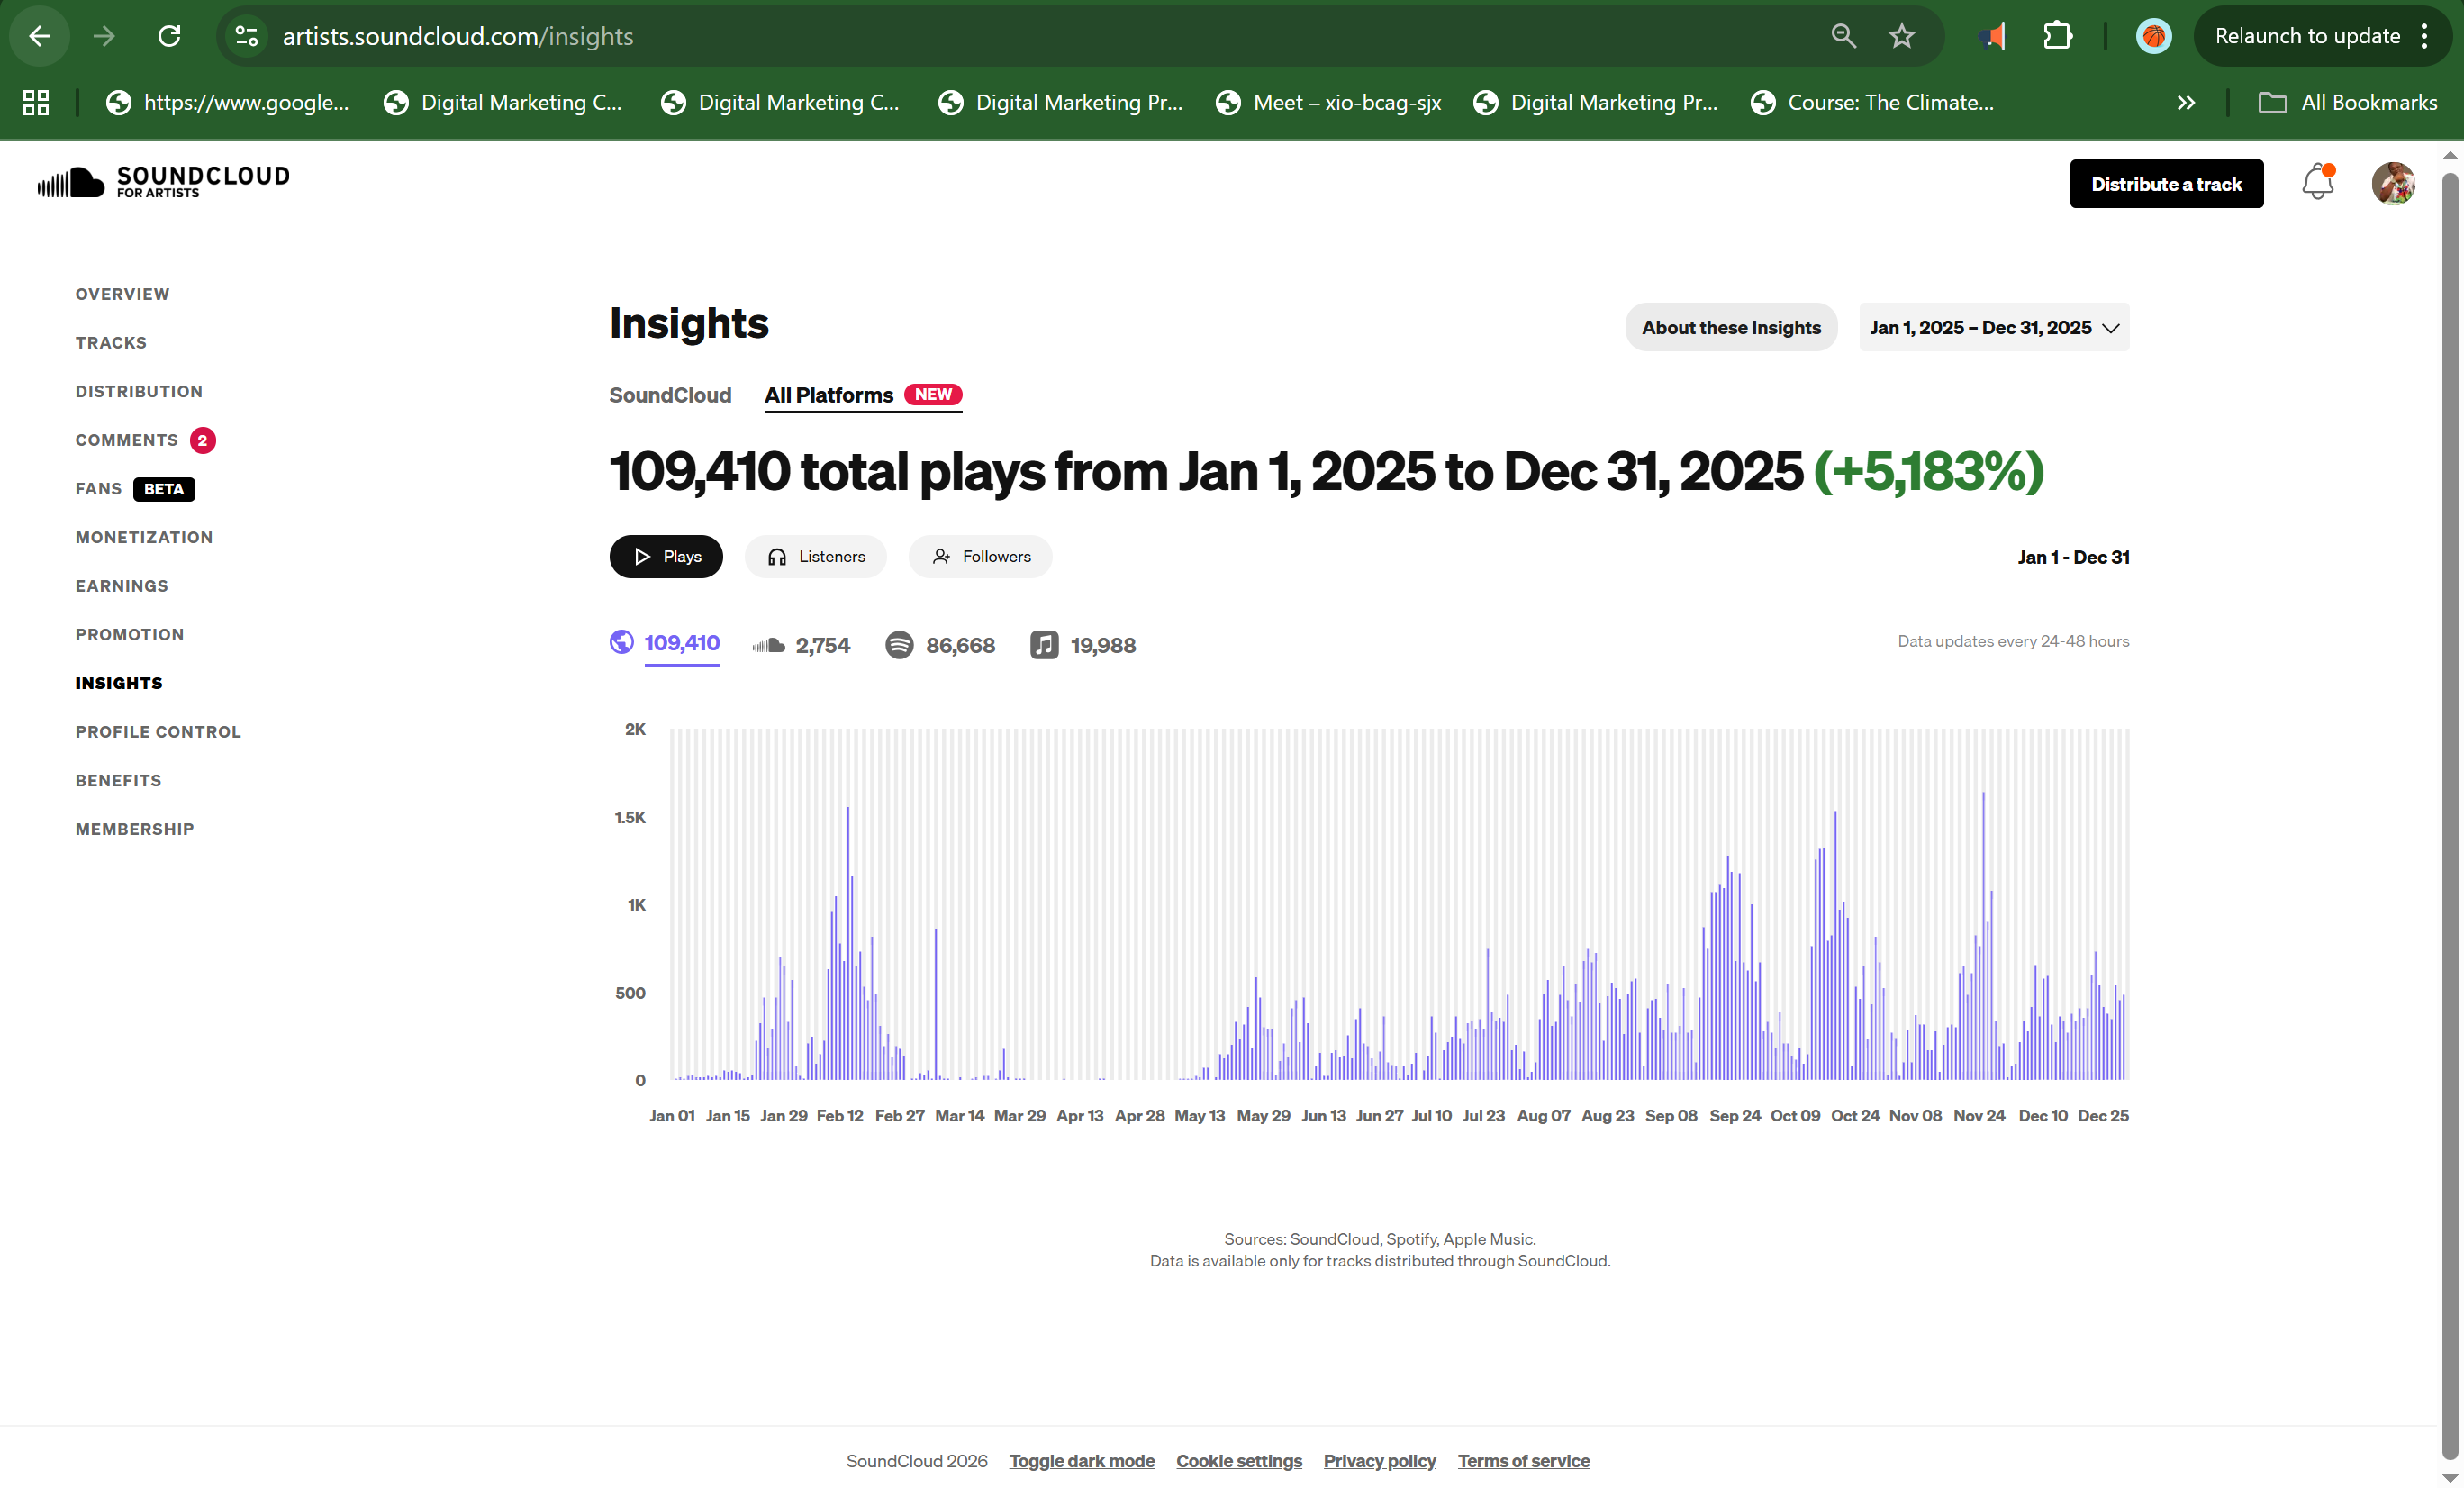This screenshot has width=2464, height=1488.
Task: Click the tallest bar near Nov 24
Action: point(1983,936)
